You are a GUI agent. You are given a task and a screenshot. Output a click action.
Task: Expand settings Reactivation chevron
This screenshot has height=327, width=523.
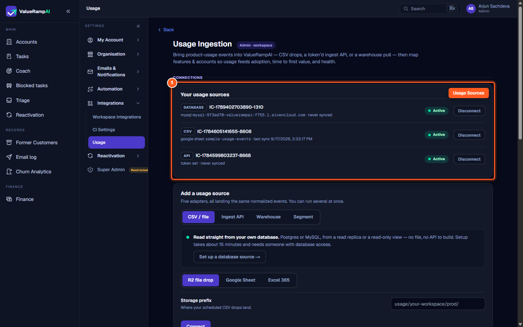pos(138,156)
